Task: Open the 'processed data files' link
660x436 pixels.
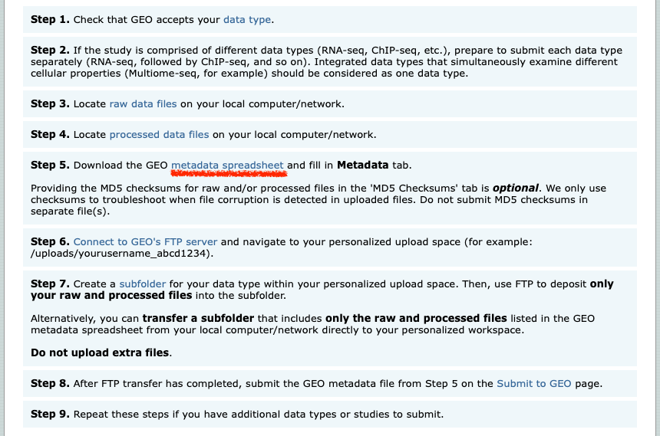Action: [x=159, y=134]
